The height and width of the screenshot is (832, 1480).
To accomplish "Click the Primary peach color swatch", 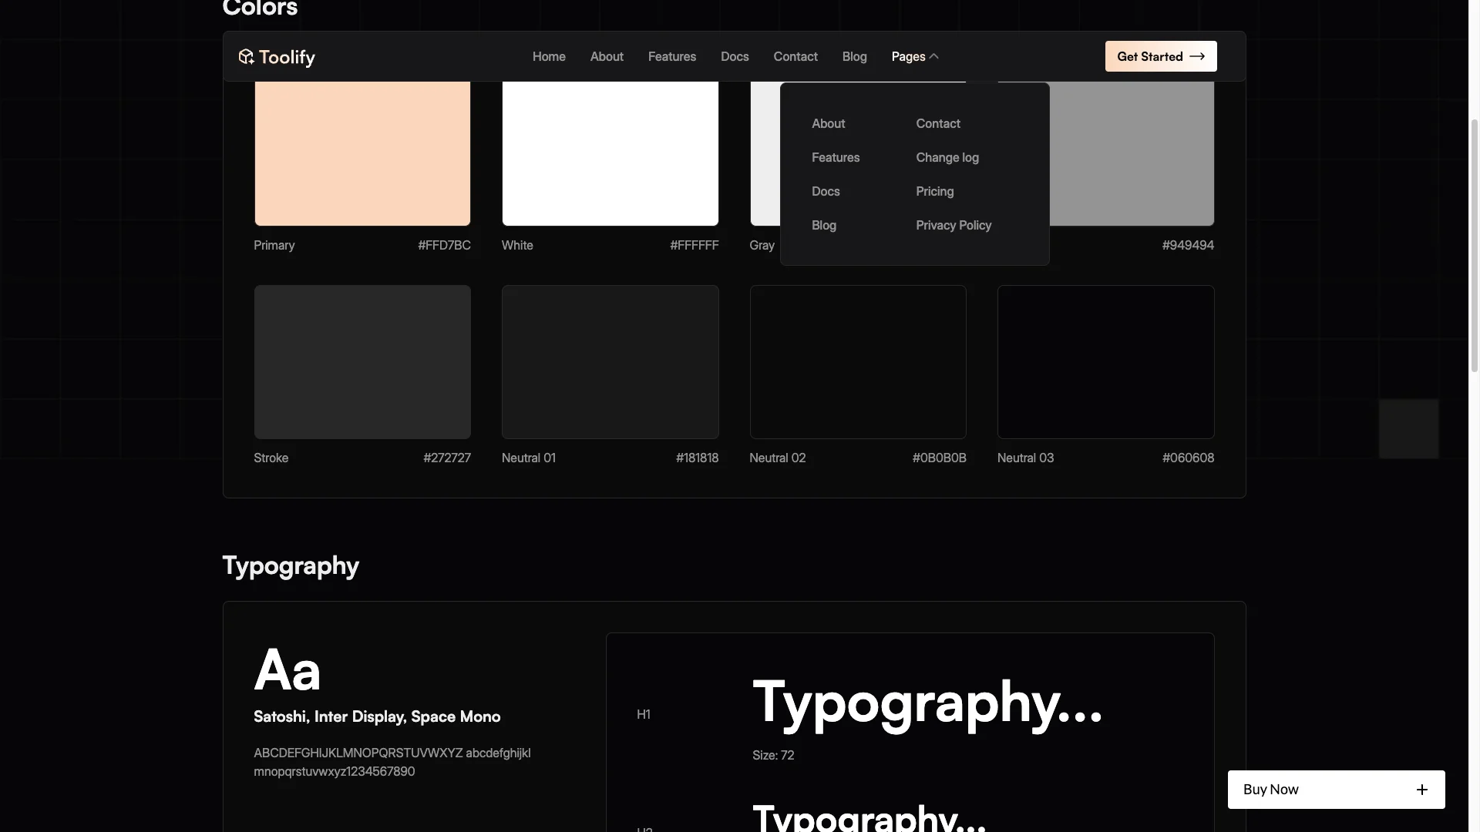I will point(362,153).
